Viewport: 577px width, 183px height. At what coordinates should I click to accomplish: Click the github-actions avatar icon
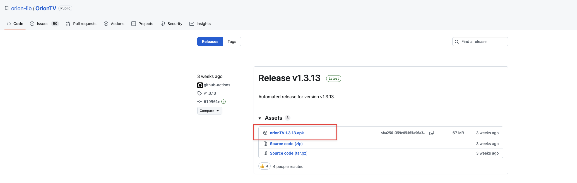(x=200, y=85)
